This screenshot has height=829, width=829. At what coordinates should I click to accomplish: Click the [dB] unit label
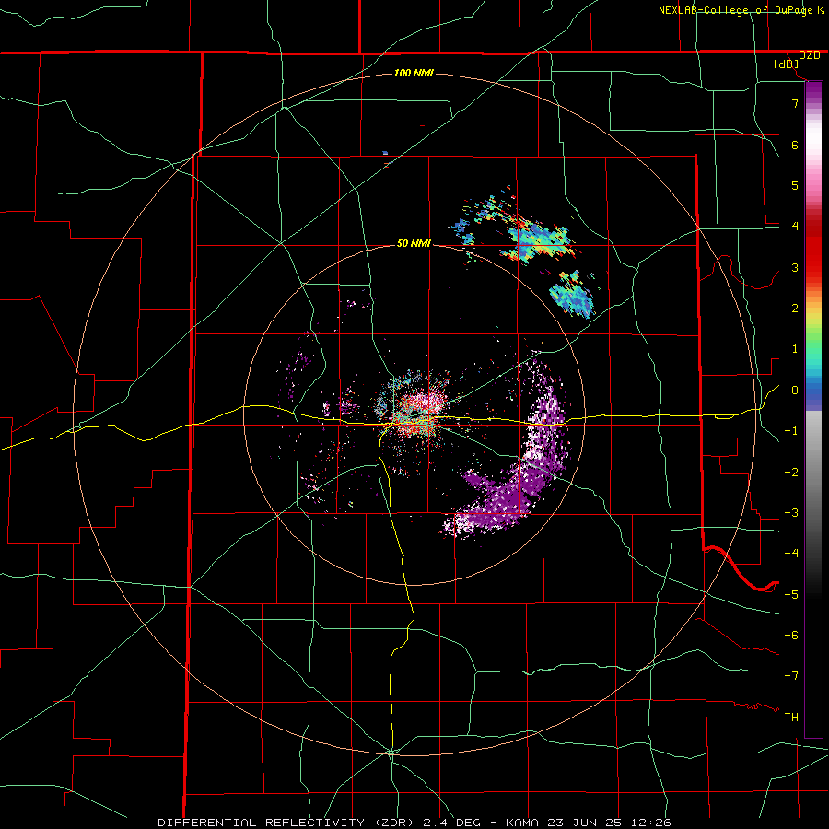pyautogui.click(x=787, y=64)
